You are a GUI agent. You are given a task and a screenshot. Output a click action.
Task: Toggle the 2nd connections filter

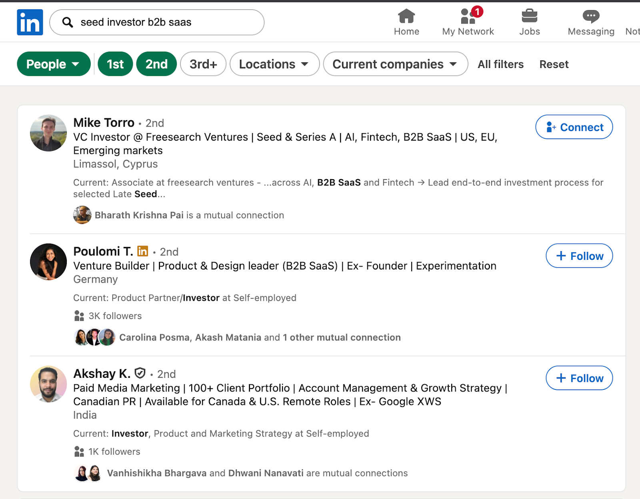156,64
